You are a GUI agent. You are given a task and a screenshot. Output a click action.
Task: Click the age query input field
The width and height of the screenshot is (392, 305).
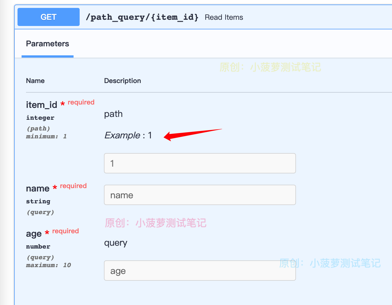pos(200,271)
